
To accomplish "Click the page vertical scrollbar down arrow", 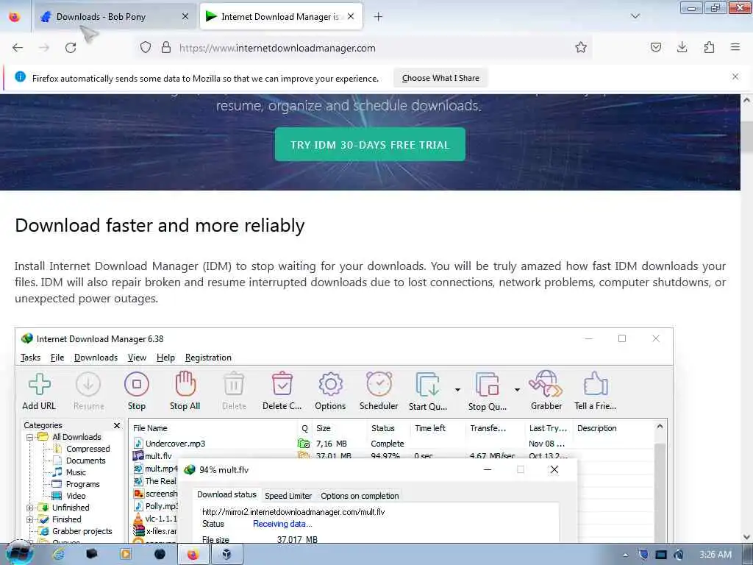I will [x=746, y=537].
